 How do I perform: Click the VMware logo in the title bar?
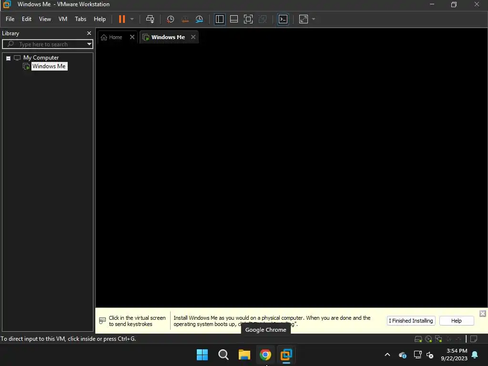[x=7, y=4]
